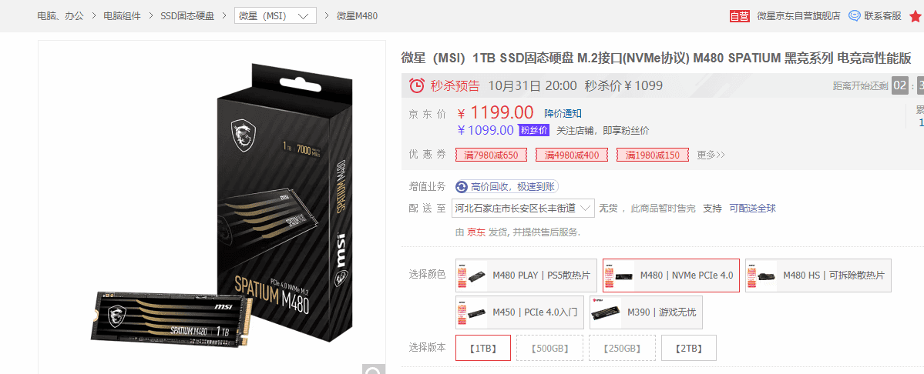Open the 微星（MSI） brand dropdown
Image resolution: width=924 pixels, height=374 pixels.
pyautogui.click(x=275, y=16)
